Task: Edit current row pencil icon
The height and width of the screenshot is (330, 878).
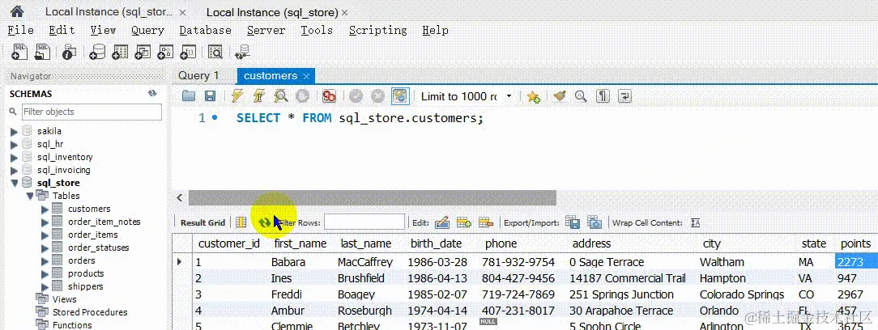Action: (x=441, y=222)
